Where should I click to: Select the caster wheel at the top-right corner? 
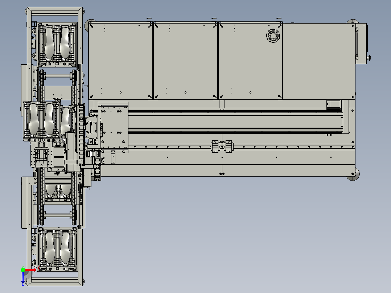[x=353, y=21]
